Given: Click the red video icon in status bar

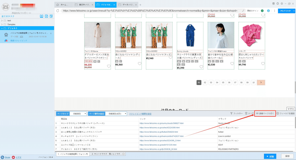Looking at the screenshot, I should click(x=13, y=157).
